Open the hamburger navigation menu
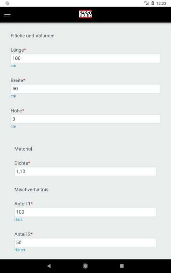The image size is (171, 273). pos(7,15)
